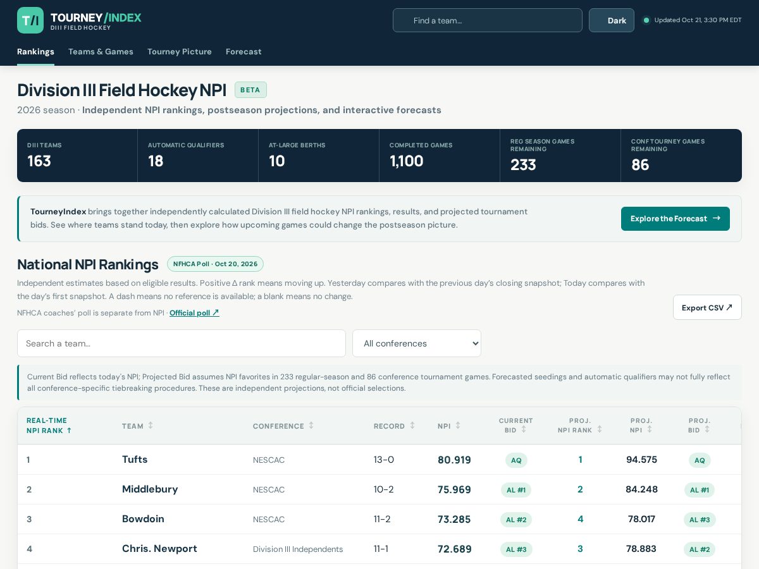
Task: Open the All conferences dropdown
Action: pos(417,343)
